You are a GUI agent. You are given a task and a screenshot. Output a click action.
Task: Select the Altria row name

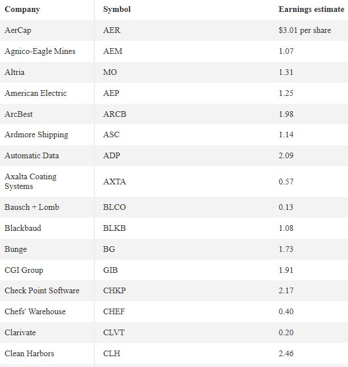click(x=15, y=72)
